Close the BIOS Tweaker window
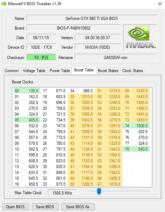This screenshot has width=165, height=212. pos(160,4)
